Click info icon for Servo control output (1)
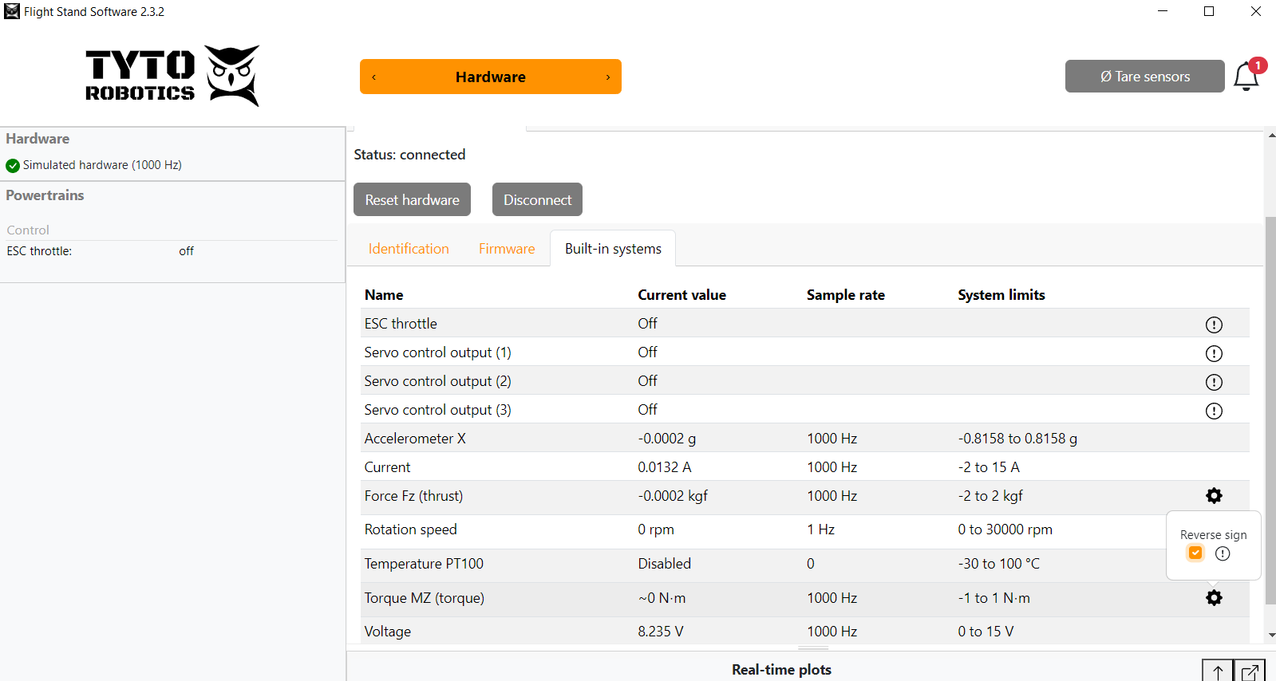This screenshot has width=1276, height=681. pyautogui.click(x=1213, y=353)
